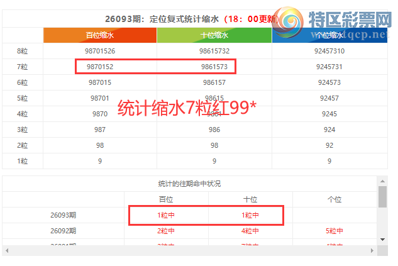Click the 8粒 个位 value 92457310

pos(330,51)
